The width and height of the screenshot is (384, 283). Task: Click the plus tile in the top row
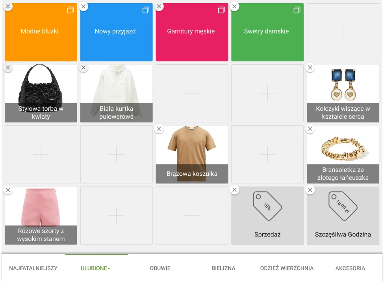click(x=343, y=32)
